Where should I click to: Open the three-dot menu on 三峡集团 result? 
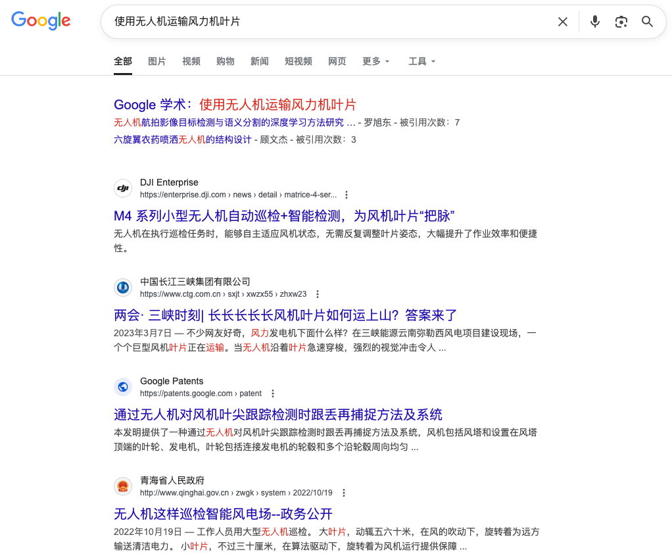point(318,294)
